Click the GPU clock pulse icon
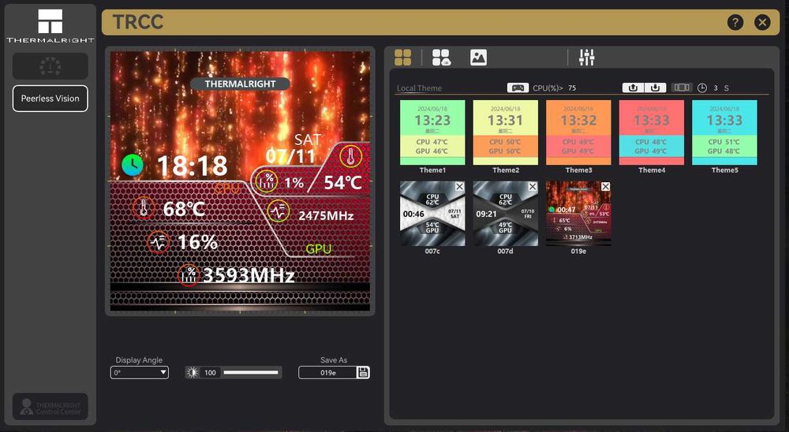 pyautogui.click(x=279, y=210)
